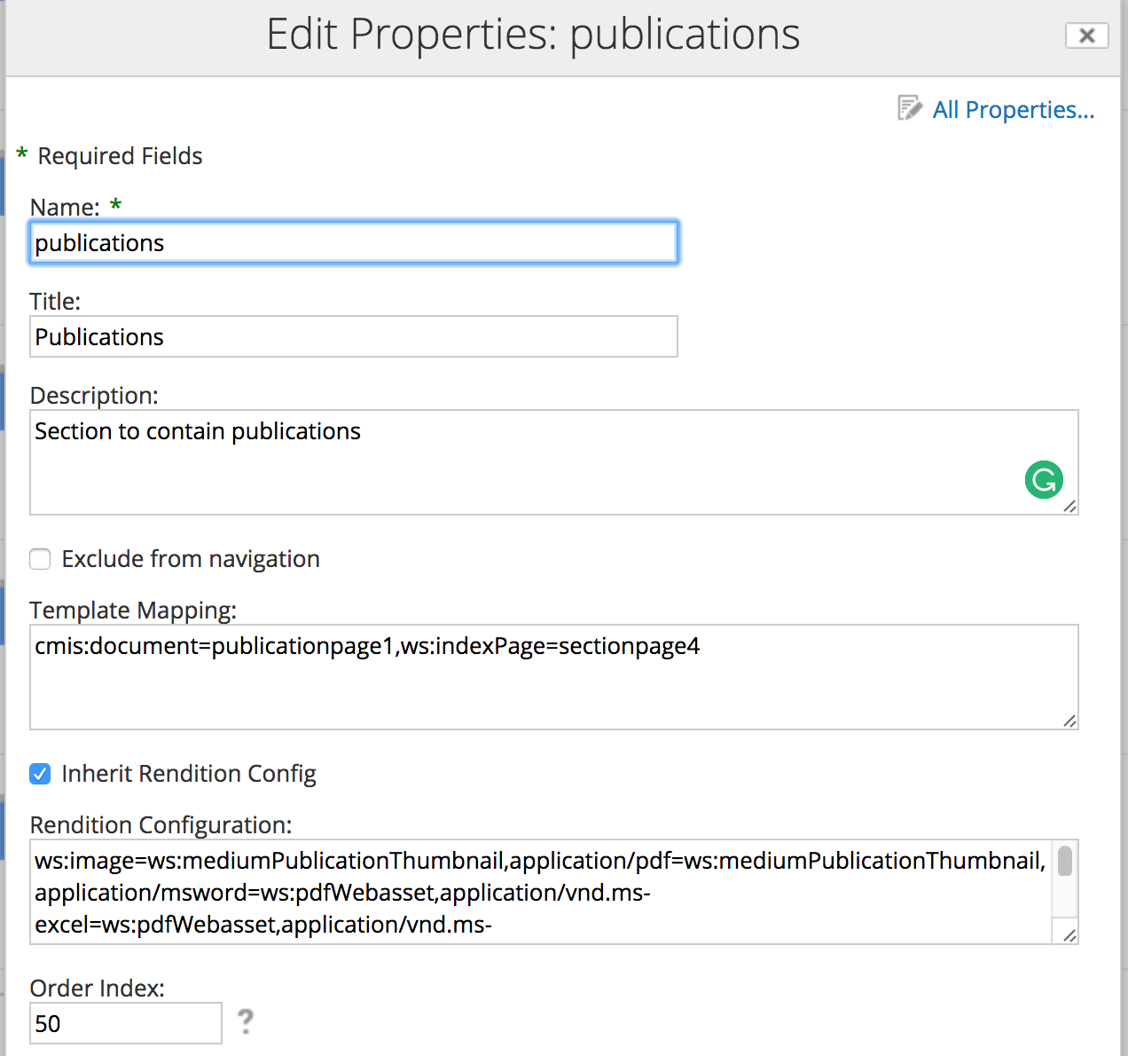This screenshot has height=1056, width=1128.
Task: Click the 'Edit Properties: publications' dialog title
Action: click(533, 35)
